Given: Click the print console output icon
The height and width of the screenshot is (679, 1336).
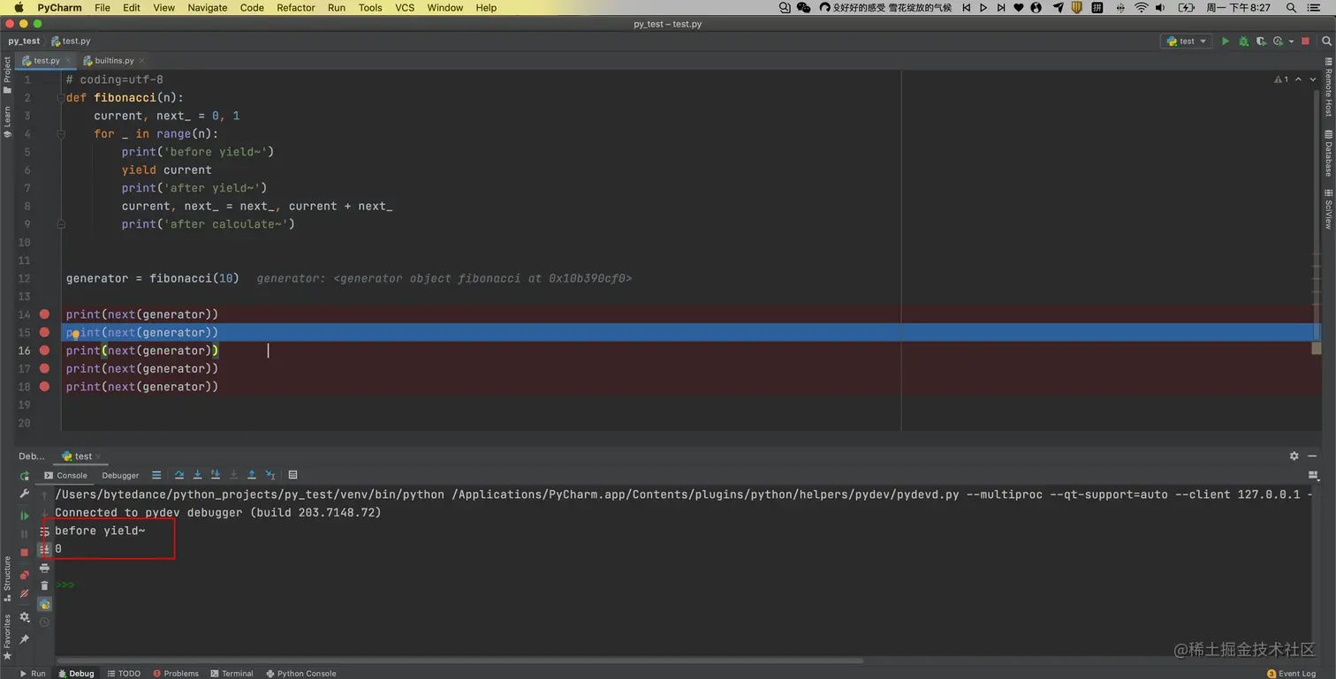Looking at the screenshot, I should (x=45, y=568).
